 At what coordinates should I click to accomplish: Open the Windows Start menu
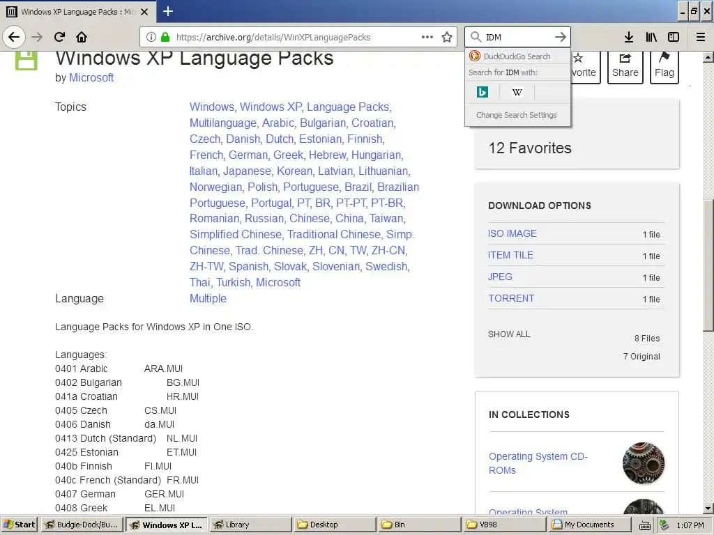[19, 525]
